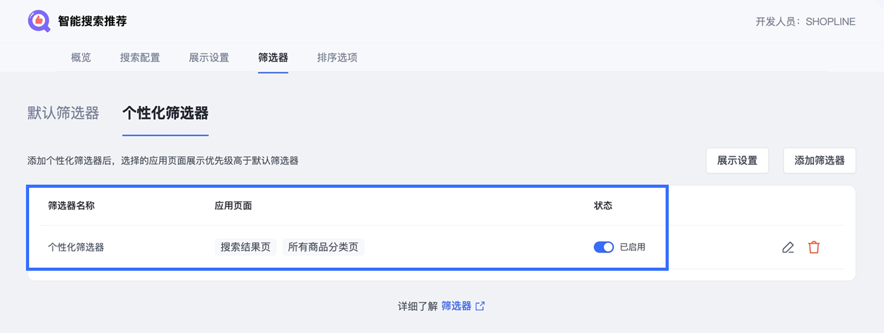Click the 状态 column header

click(603, 206)
